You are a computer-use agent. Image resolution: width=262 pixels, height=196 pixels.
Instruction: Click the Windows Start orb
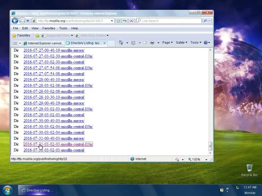[x=7, y=190]
